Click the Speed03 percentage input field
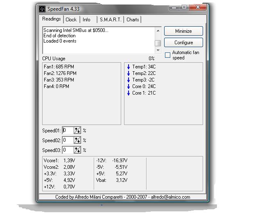This screenshot has height=213, width=262. (x=68, y=150)
